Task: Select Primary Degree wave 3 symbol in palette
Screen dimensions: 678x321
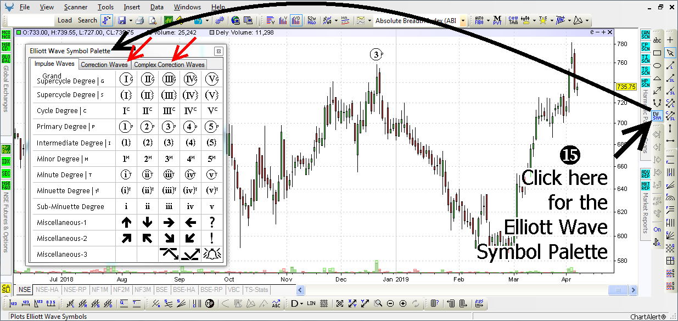Action: [x=170, y=127]
